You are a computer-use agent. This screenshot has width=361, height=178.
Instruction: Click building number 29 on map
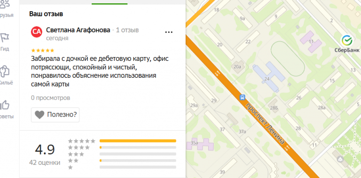click(214, 100)
